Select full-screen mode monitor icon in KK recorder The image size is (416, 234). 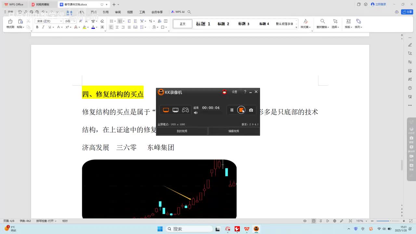click(x=166, y=110)
